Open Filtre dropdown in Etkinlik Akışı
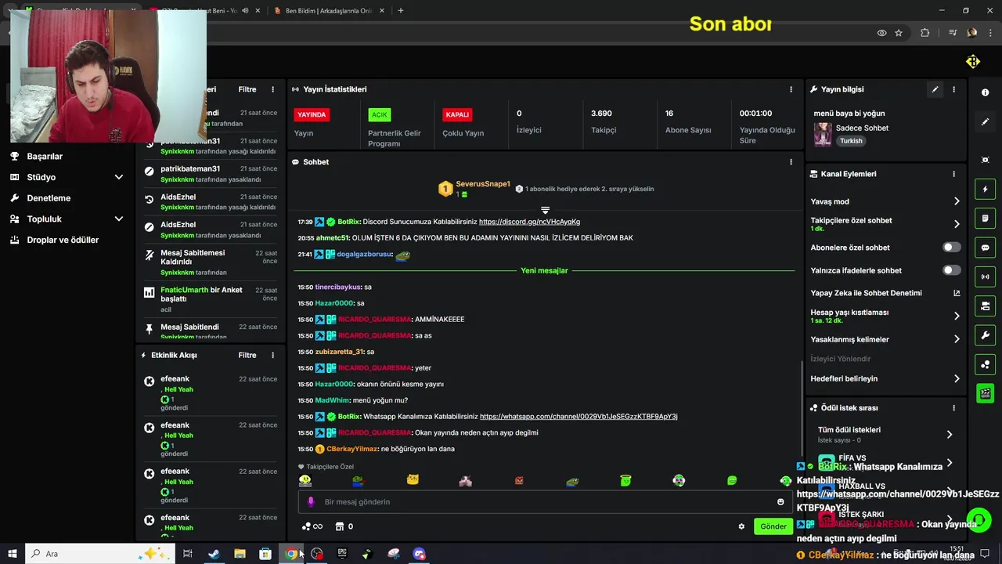Image resolution: width=1002 pixels, height=564 pixels. tap(247, 355)
